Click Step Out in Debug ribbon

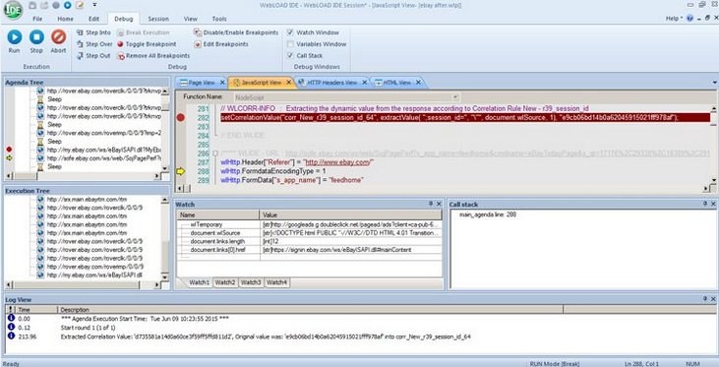[x=93, y=55]
